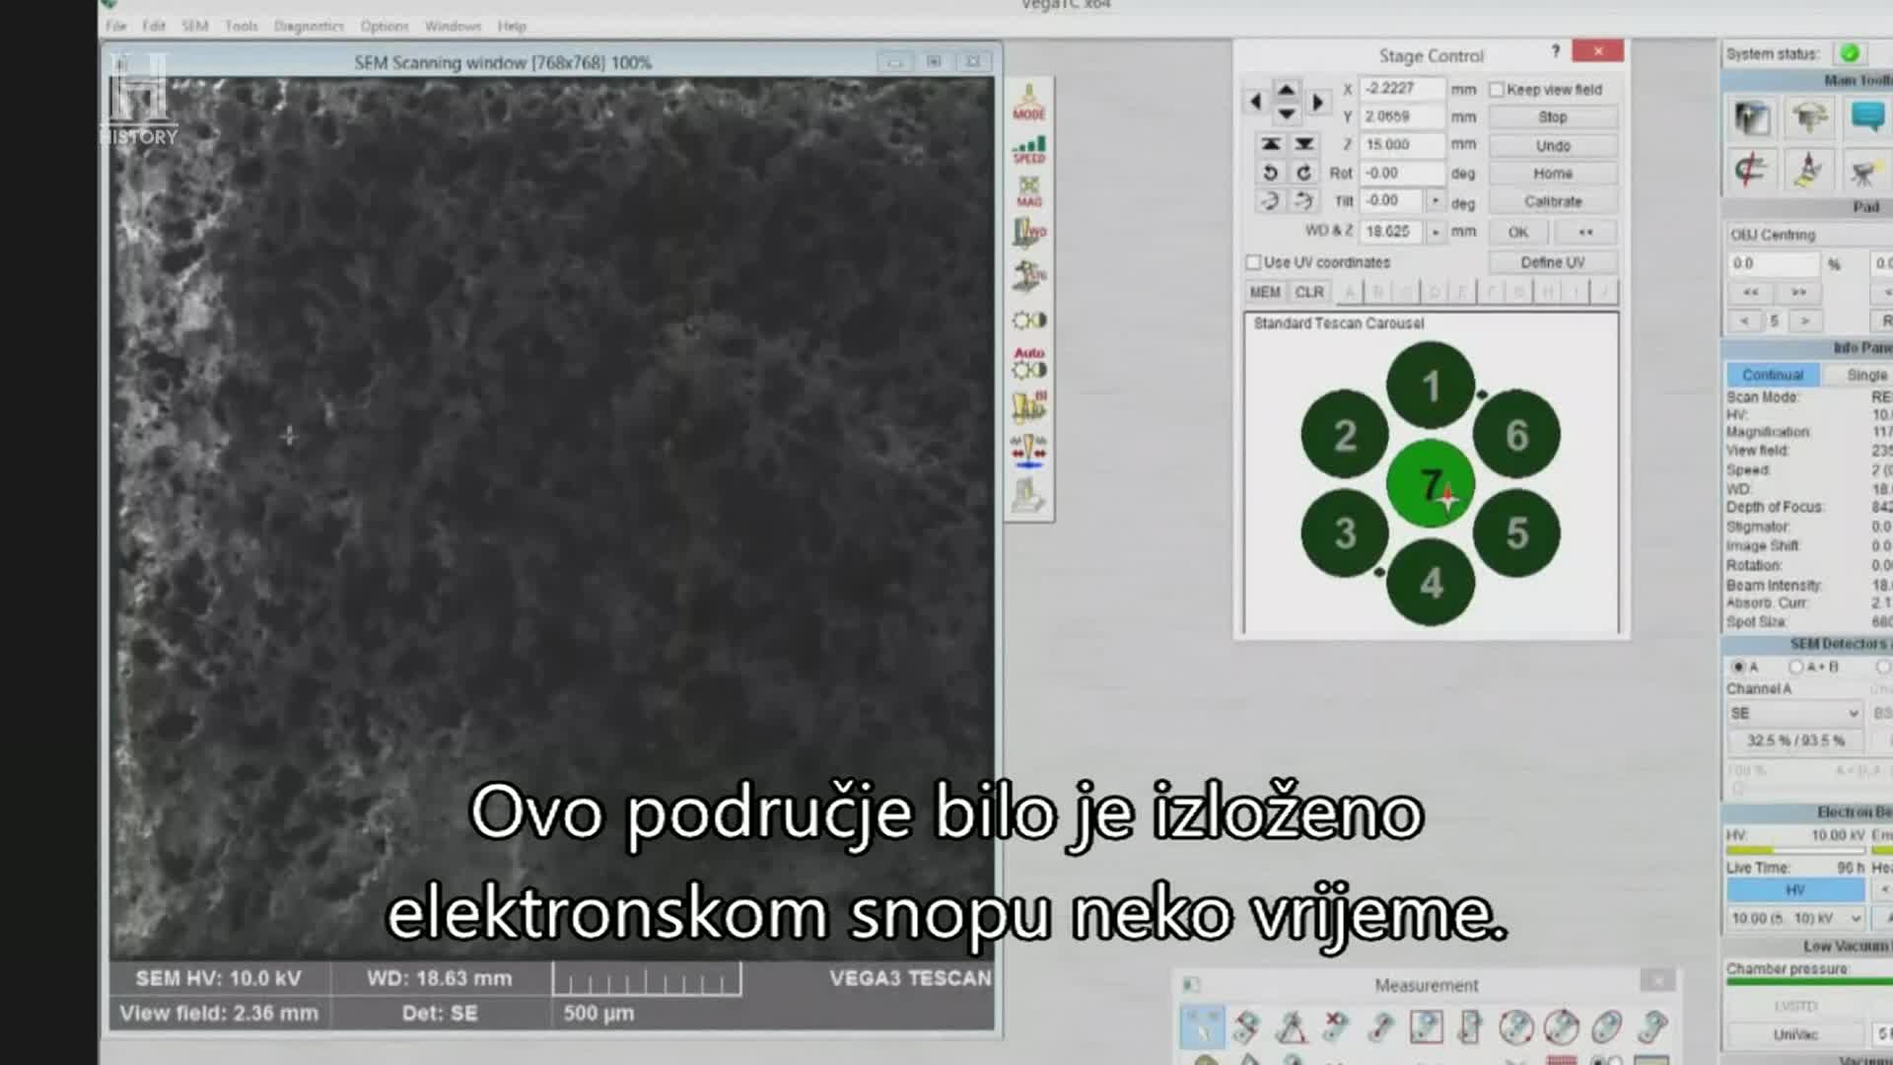Move stage up with arrow button

[x=1287, y=89]
